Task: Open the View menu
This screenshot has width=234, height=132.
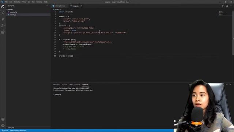Action: [24, 2]
